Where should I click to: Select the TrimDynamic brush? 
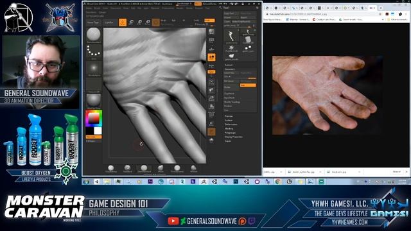click(x=177, y=169)
